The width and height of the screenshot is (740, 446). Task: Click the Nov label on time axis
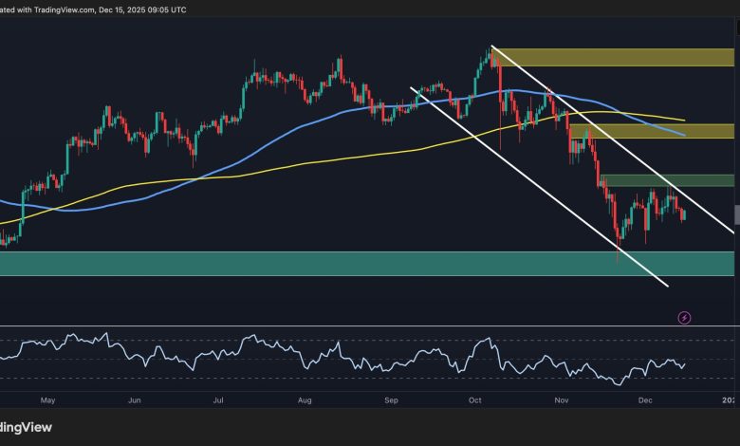click(562, 400)
